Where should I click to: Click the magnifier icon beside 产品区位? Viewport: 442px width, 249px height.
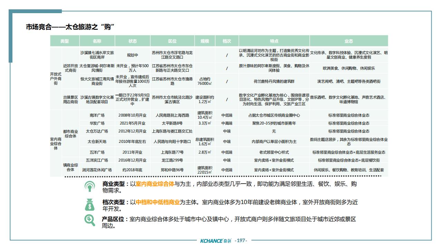(90, 221)
